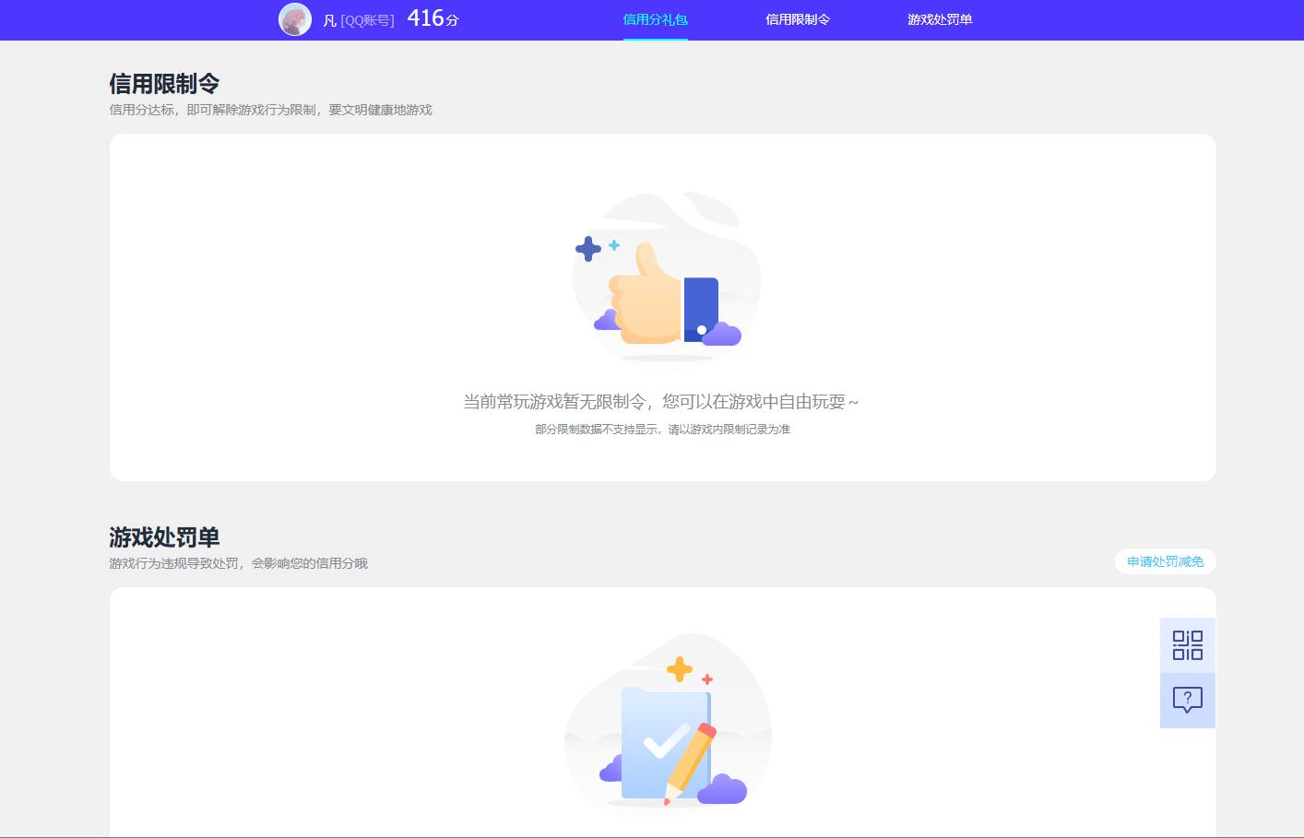Click the username 凡 [QQ账号]
The height and width of the screenshot is (838, 1304).
(x=359, y=20)
